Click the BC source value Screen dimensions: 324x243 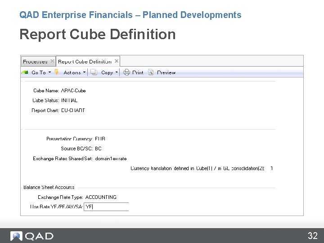[x=98, y=148]
